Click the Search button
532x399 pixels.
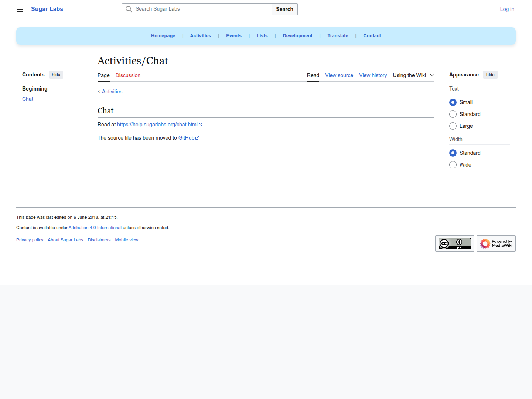click(284, 9)
